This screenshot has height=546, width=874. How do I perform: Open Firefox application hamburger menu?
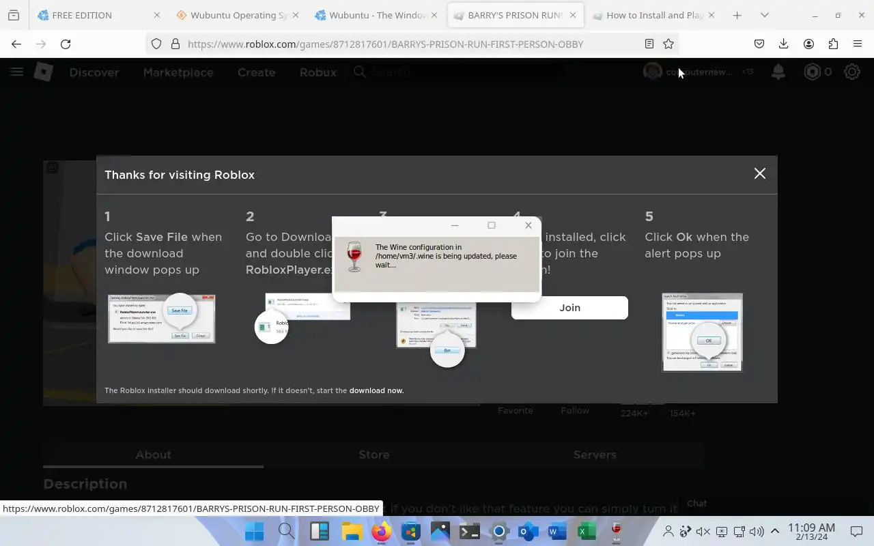pyautogui.click(x=858, y=44)
